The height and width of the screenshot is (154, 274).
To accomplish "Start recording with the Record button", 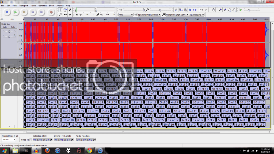I will click(51, 12).
